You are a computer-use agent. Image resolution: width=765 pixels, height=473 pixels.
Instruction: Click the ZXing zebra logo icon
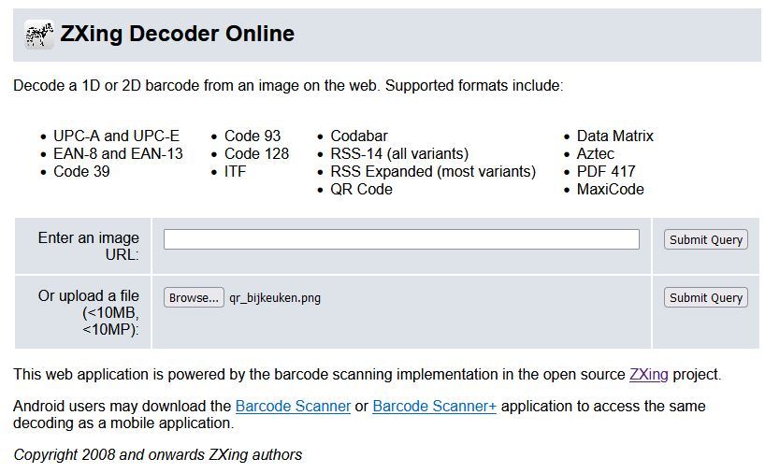(x=39, y=35)
